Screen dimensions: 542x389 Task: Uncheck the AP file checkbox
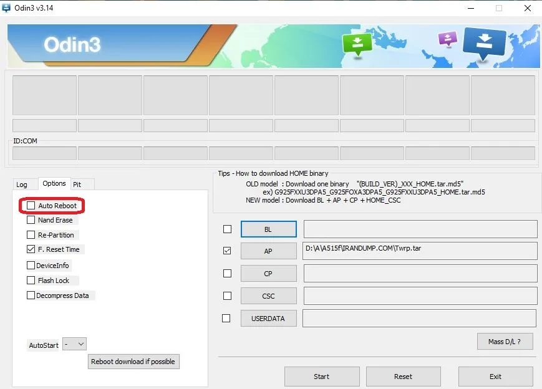[227, 251]
